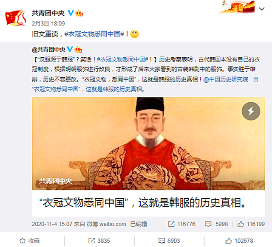The image size is (272, 247).
Task: Click the Great Wall card decoration icon
Action: pos(237,7)
